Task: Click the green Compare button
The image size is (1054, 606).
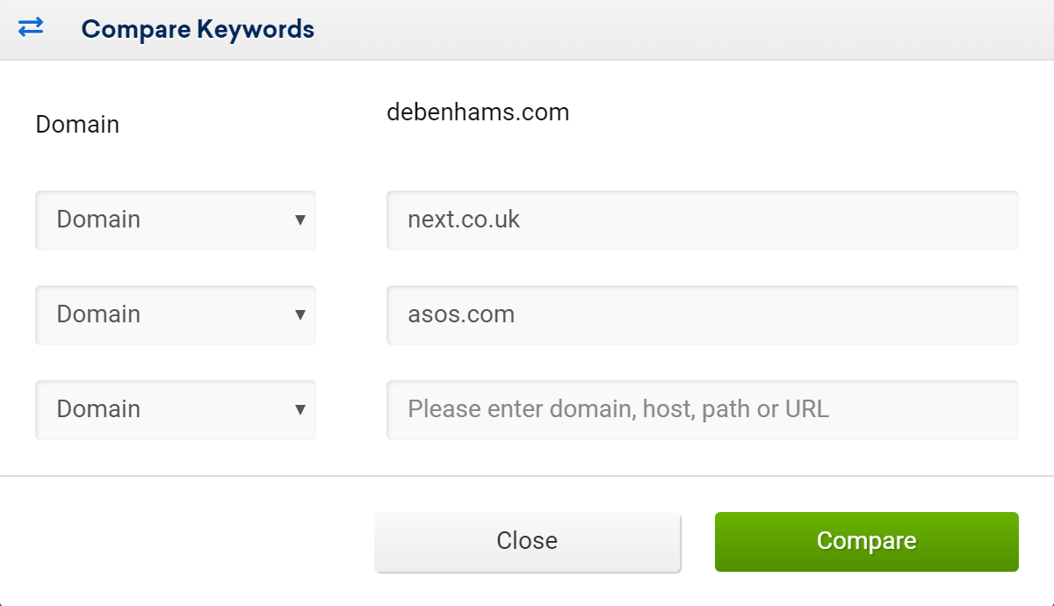Action: [x=867, y=541]
